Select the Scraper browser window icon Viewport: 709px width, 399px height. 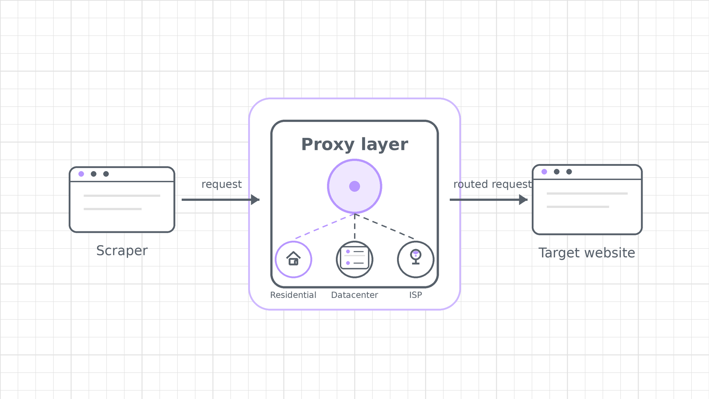(x=122, y=199)
